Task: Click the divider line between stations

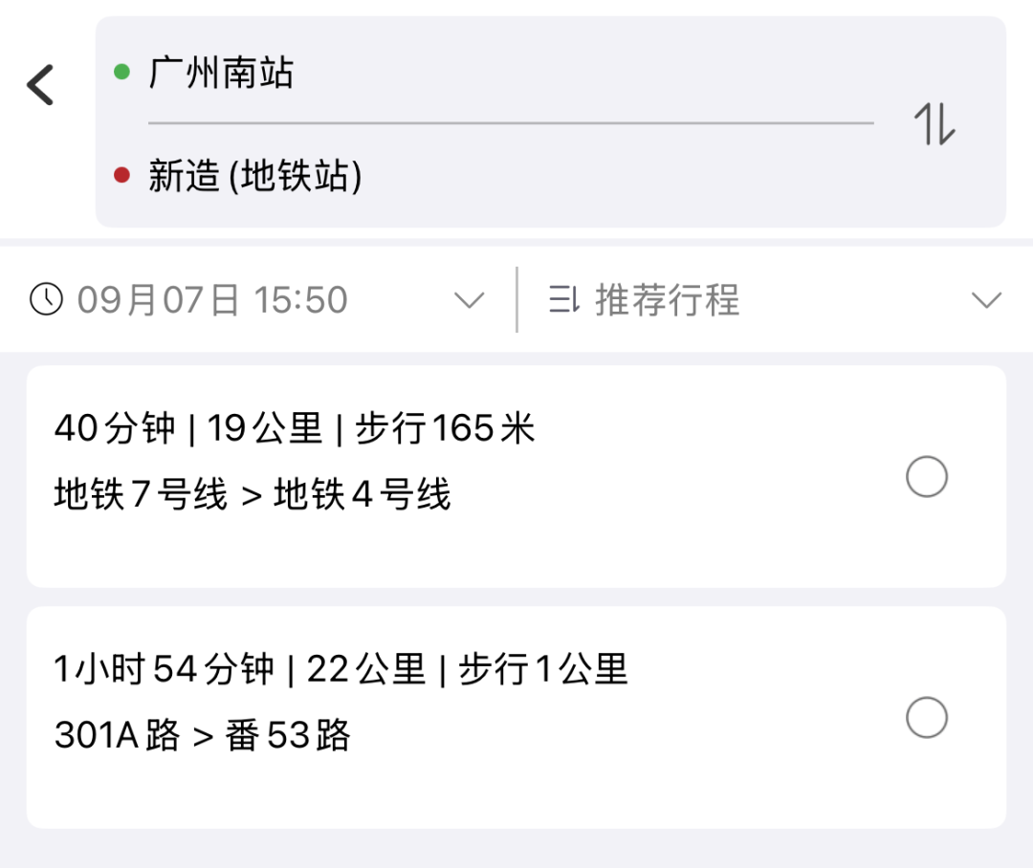Action: pos(511,123)
